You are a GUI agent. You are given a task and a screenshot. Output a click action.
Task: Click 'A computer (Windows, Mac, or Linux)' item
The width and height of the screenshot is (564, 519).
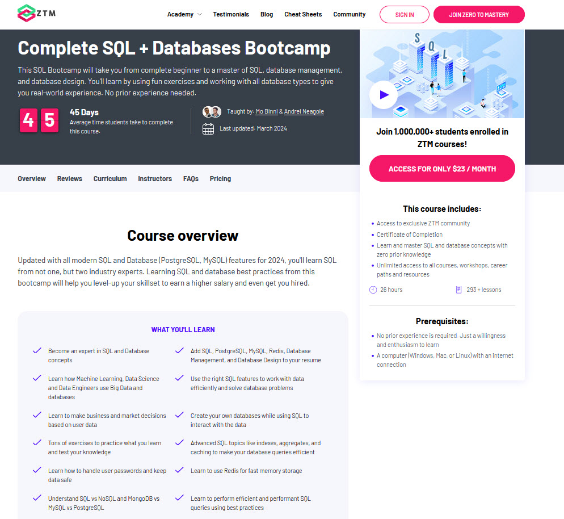(x=445, y=360)
